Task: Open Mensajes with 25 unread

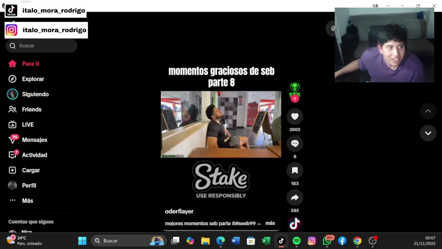Action: coord(28,140)
